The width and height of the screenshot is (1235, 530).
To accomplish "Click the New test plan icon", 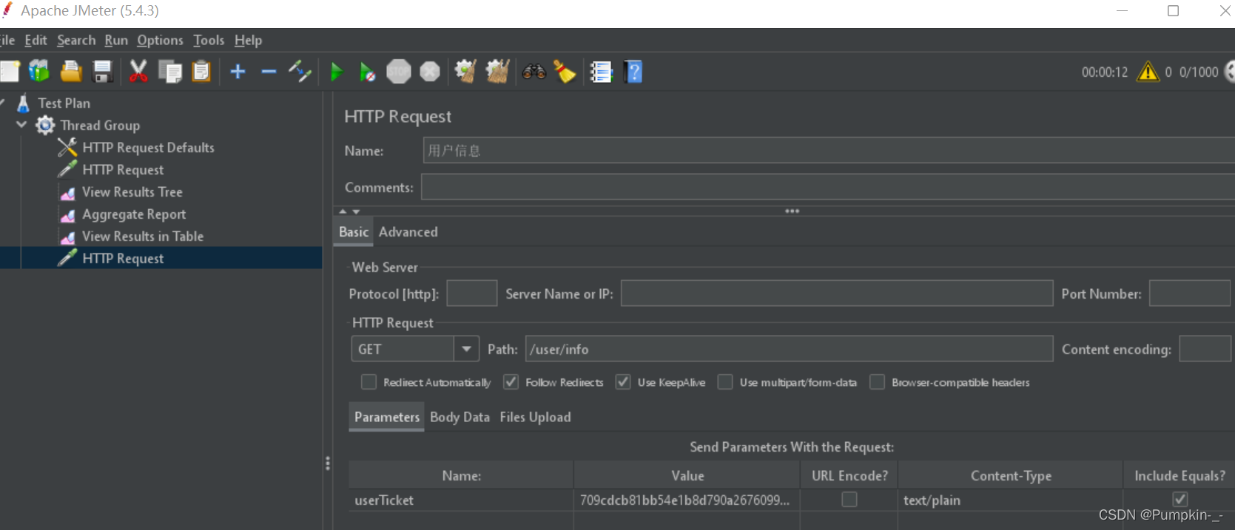I will 10,72.
